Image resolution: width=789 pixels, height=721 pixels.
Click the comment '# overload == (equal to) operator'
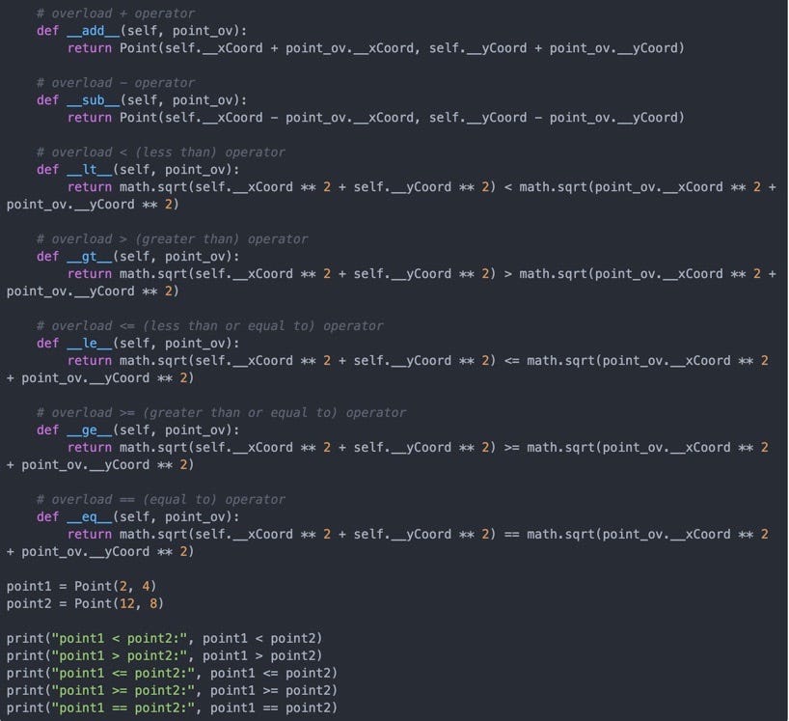pos(161,499)
